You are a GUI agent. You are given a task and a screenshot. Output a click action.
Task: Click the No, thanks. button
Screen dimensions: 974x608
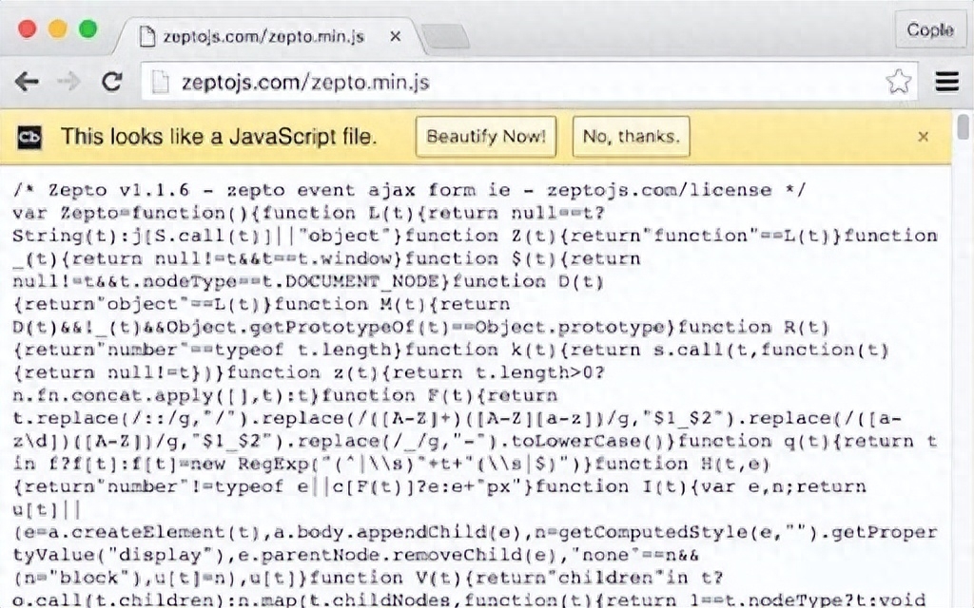coord(632,137)
